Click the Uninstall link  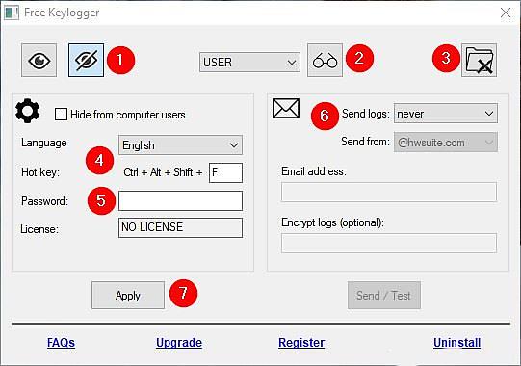(456, 342)
